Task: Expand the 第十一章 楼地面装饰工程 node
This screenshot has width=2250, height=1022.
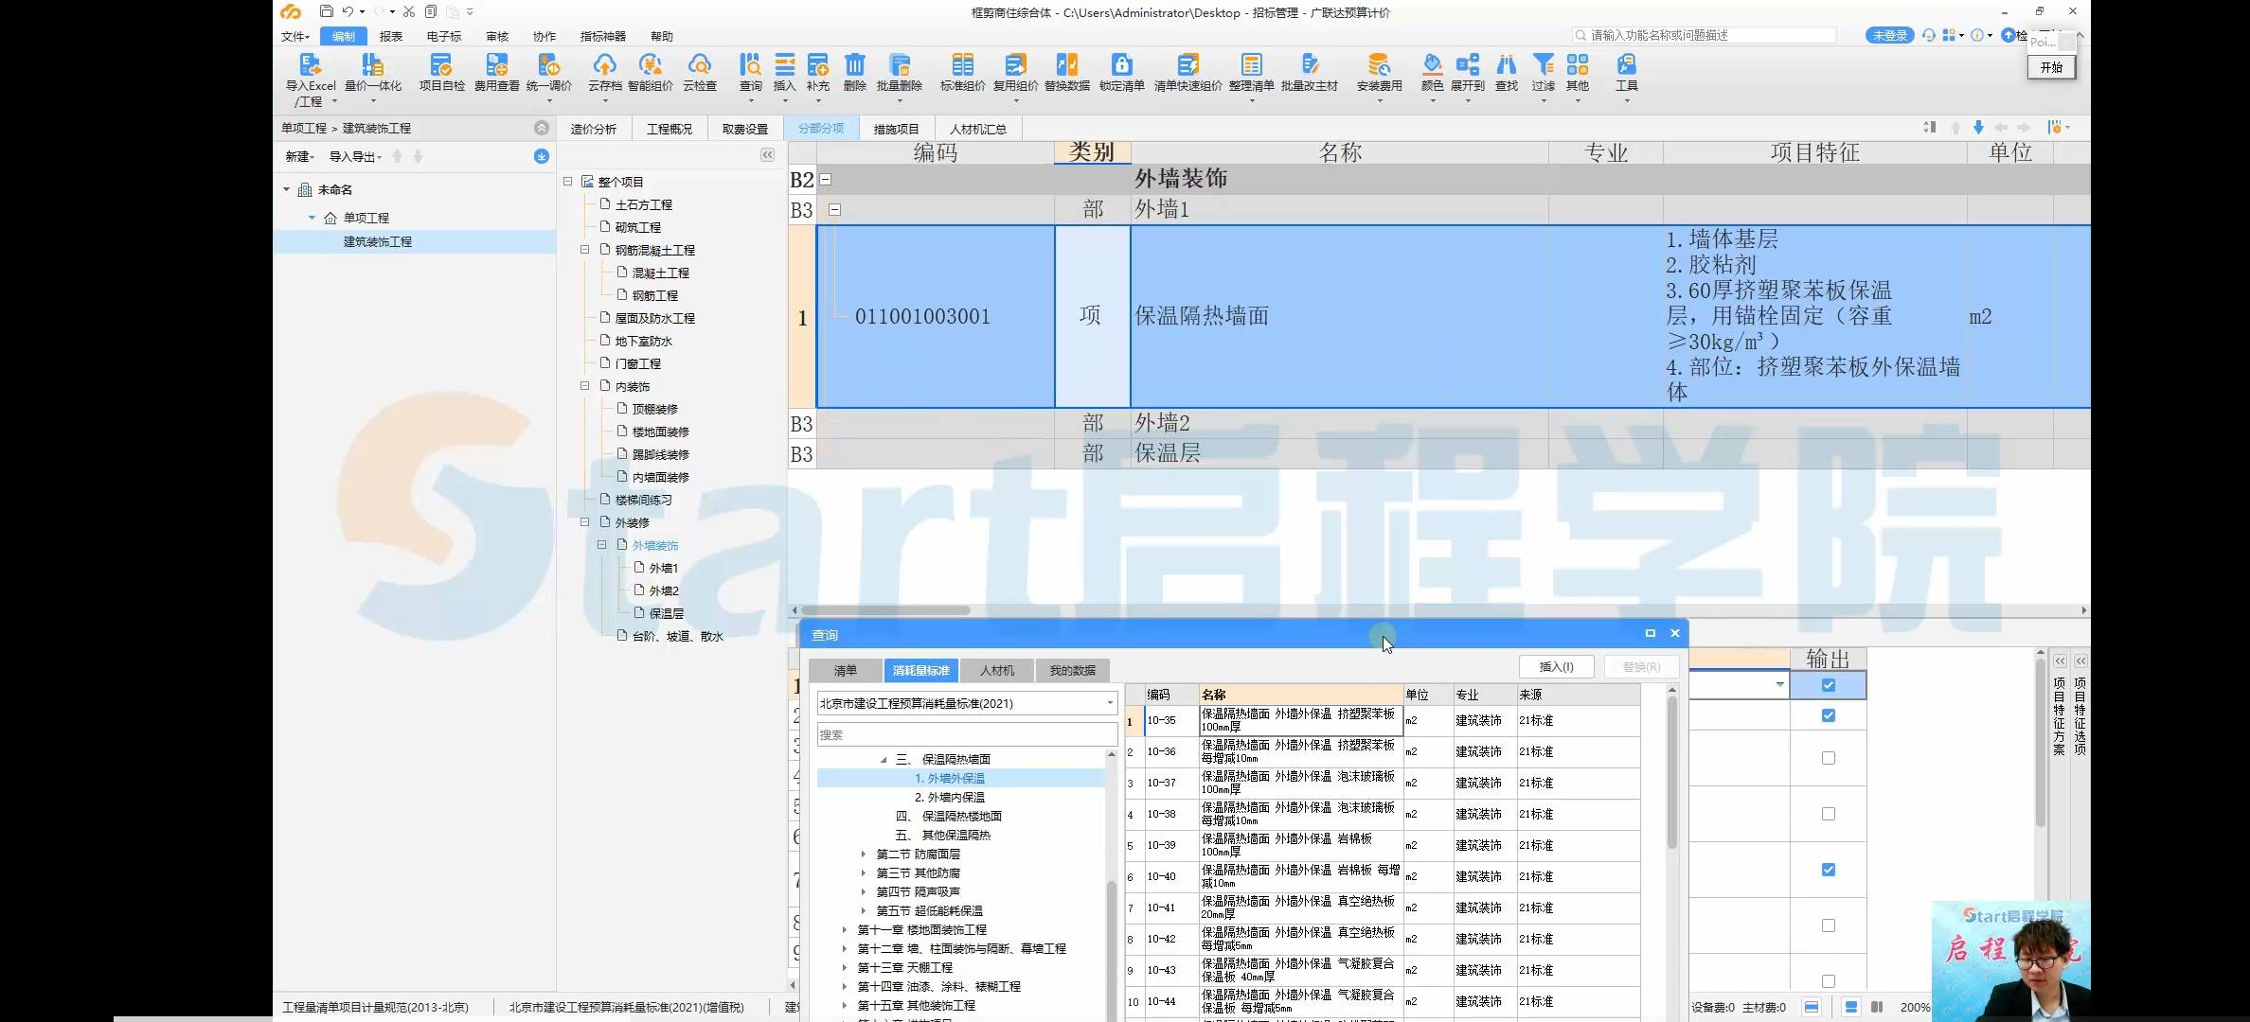Action: point(844,929)
